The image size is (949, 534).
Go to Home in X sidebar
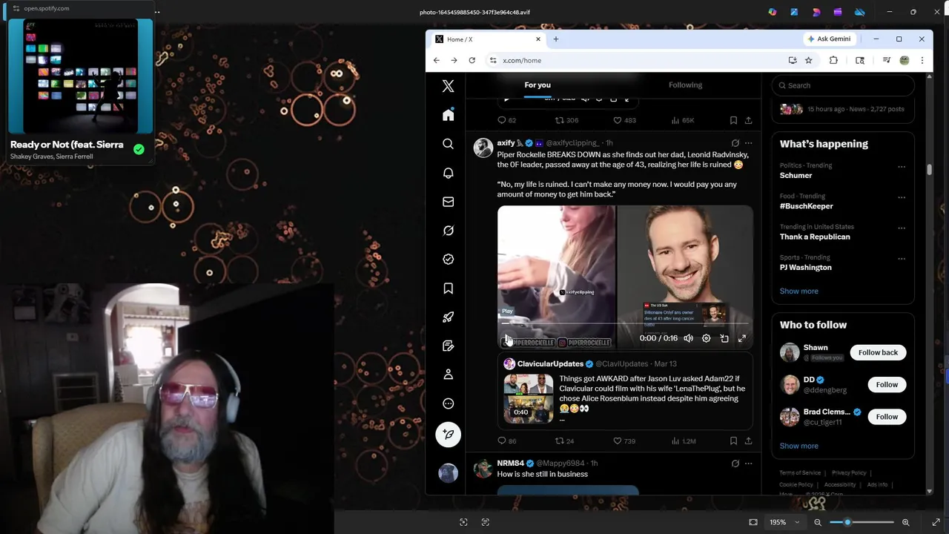(448, 115)
